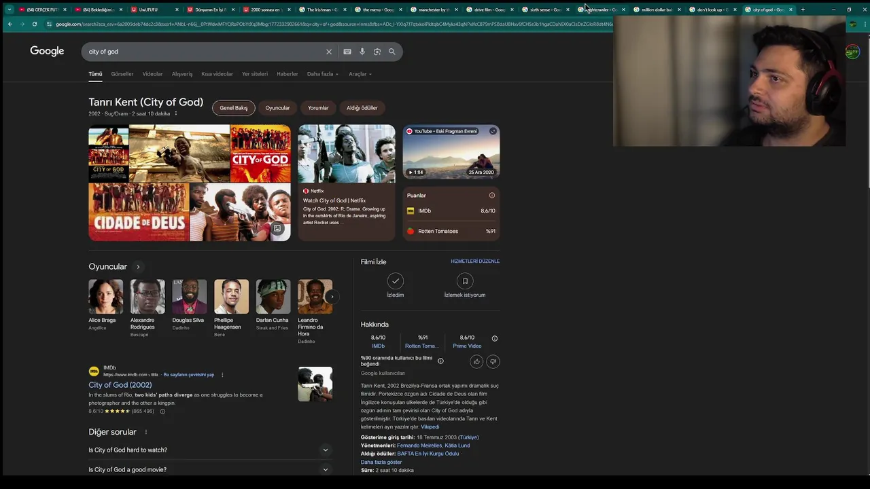Open the Araçlar dropdown
The image size is (870, 489).
tap(360, 74)
